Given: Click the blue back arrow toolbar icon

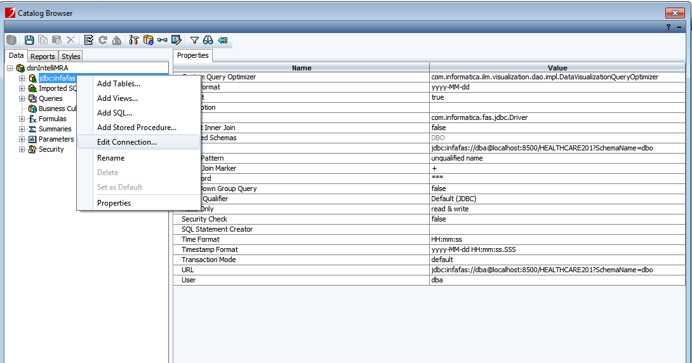Looking at the screenshot, I should pyautogui.click(x=222, y=40).
